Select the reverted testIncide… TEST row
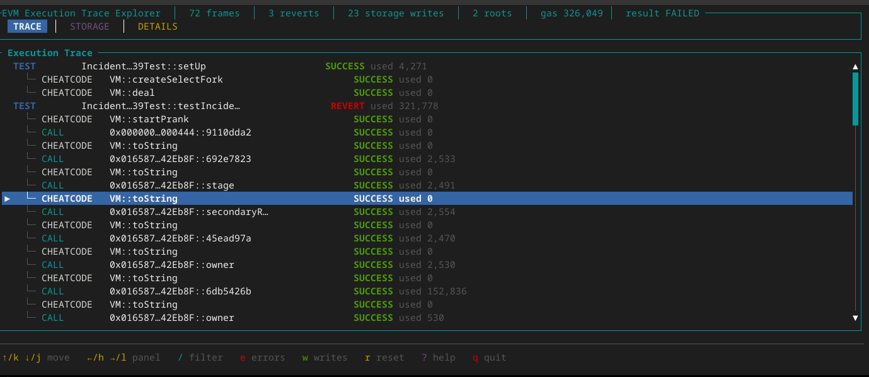This screenshot has width=869, height=377. pyautogui.click(x=427, y=106)
